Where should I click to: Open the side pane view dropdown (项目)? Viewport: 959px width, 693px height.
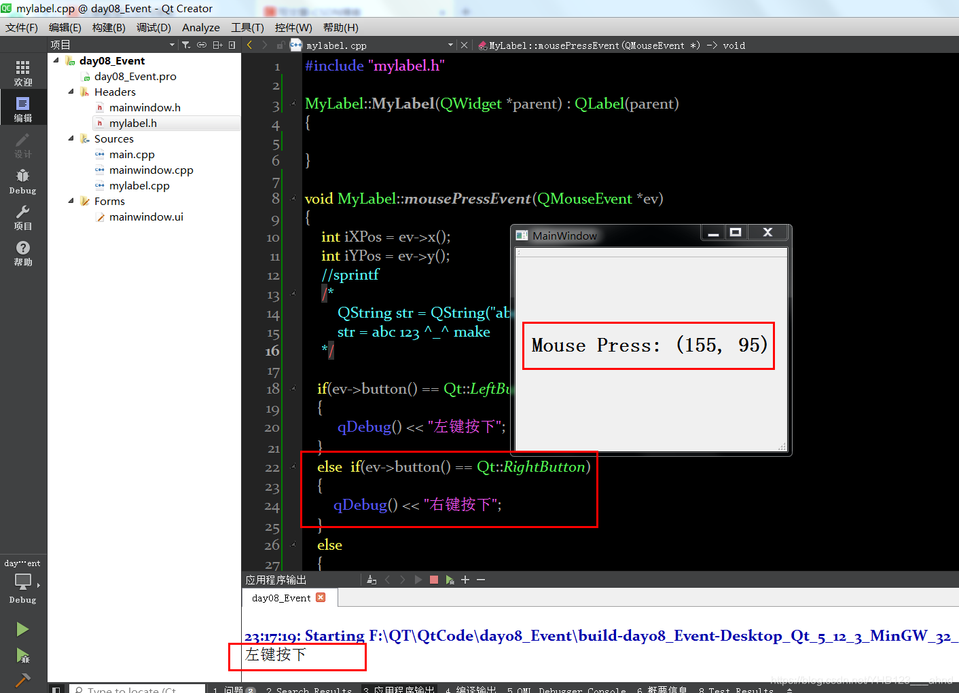coord(113,45)
